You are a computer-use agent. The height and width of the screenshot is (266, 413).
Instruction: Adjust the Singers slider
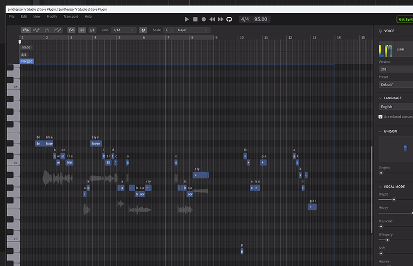point(381,173)
